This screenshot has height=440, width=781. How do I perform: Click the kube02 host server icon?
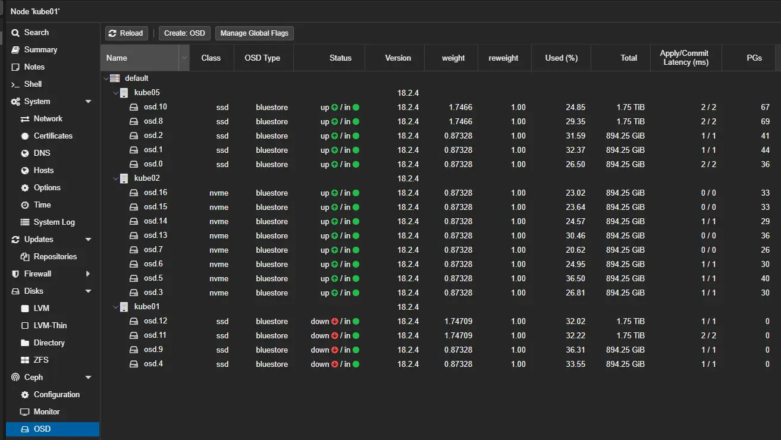click(124, 178)
